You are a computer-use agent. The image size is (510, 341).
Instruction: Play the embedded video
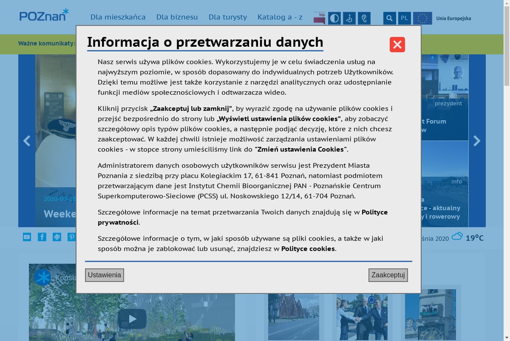tap(132, 319)
